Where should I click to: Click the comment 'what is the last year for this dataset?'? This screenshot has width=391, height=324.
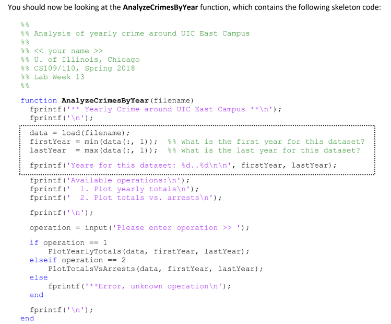pyautogui.click(x=264, y=151)
